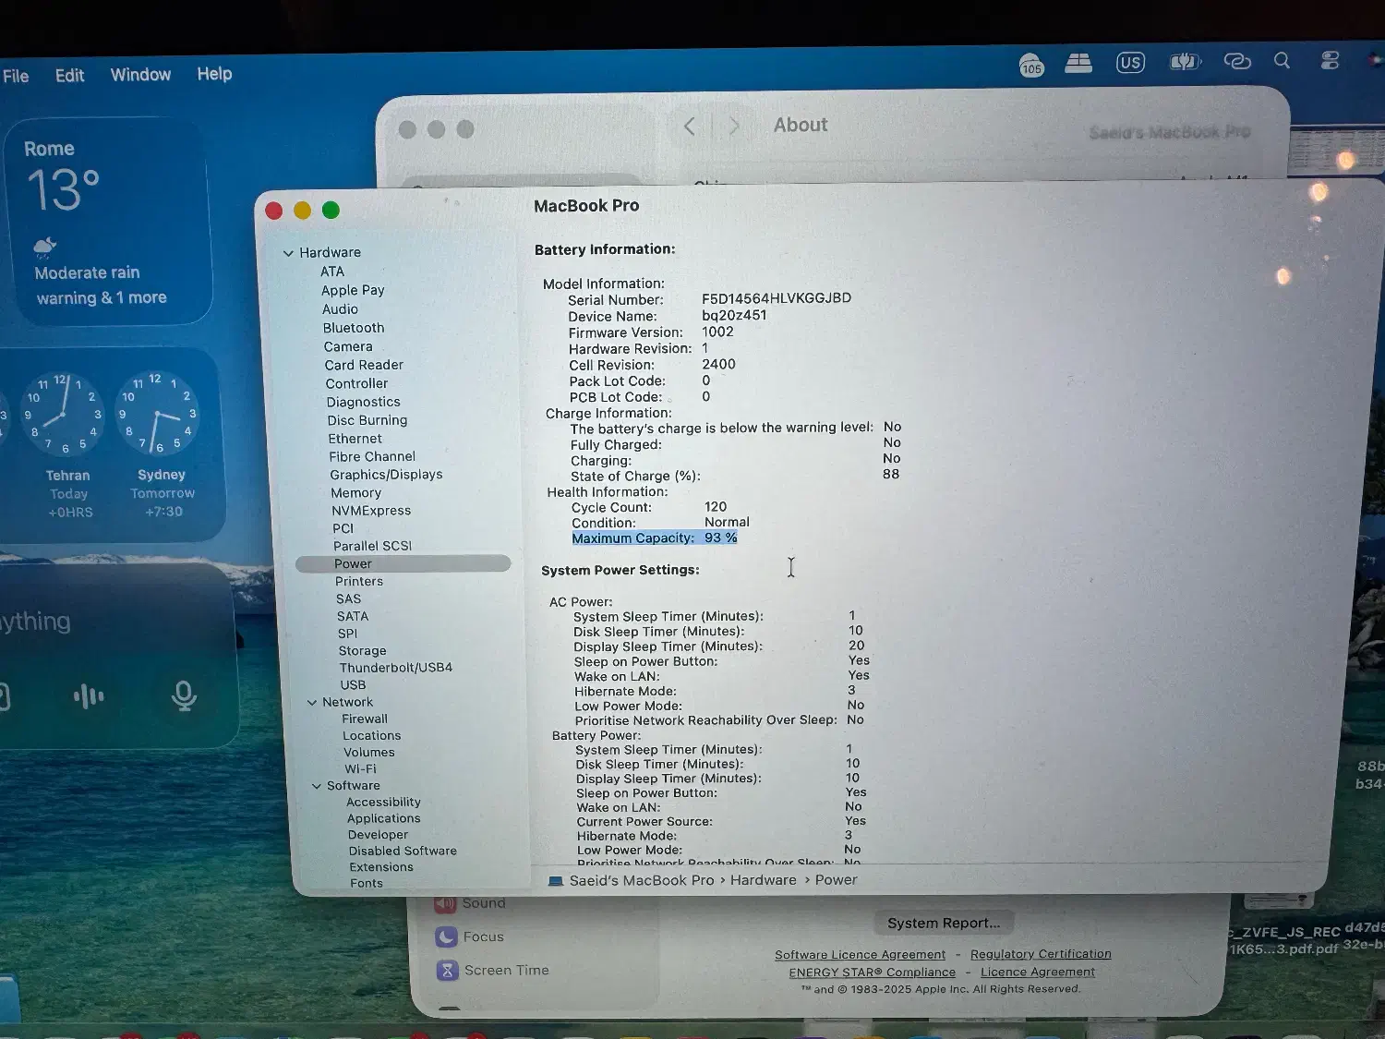1385x1039 pixels.
Task: Open the Window menu
Action: click(x=139, y=74)
